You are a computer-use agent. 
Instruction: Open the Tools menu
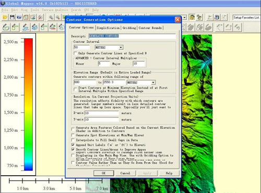[x=34, y=10]
